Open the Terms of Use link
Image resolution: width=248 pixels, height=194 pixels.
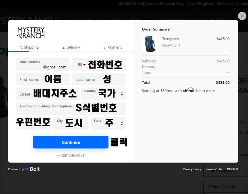pyautogui.click(x=214, y=169)
